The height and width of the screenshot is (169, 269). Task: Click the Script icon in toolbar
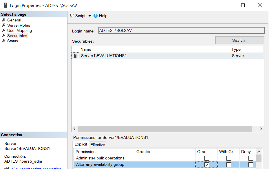72,16
